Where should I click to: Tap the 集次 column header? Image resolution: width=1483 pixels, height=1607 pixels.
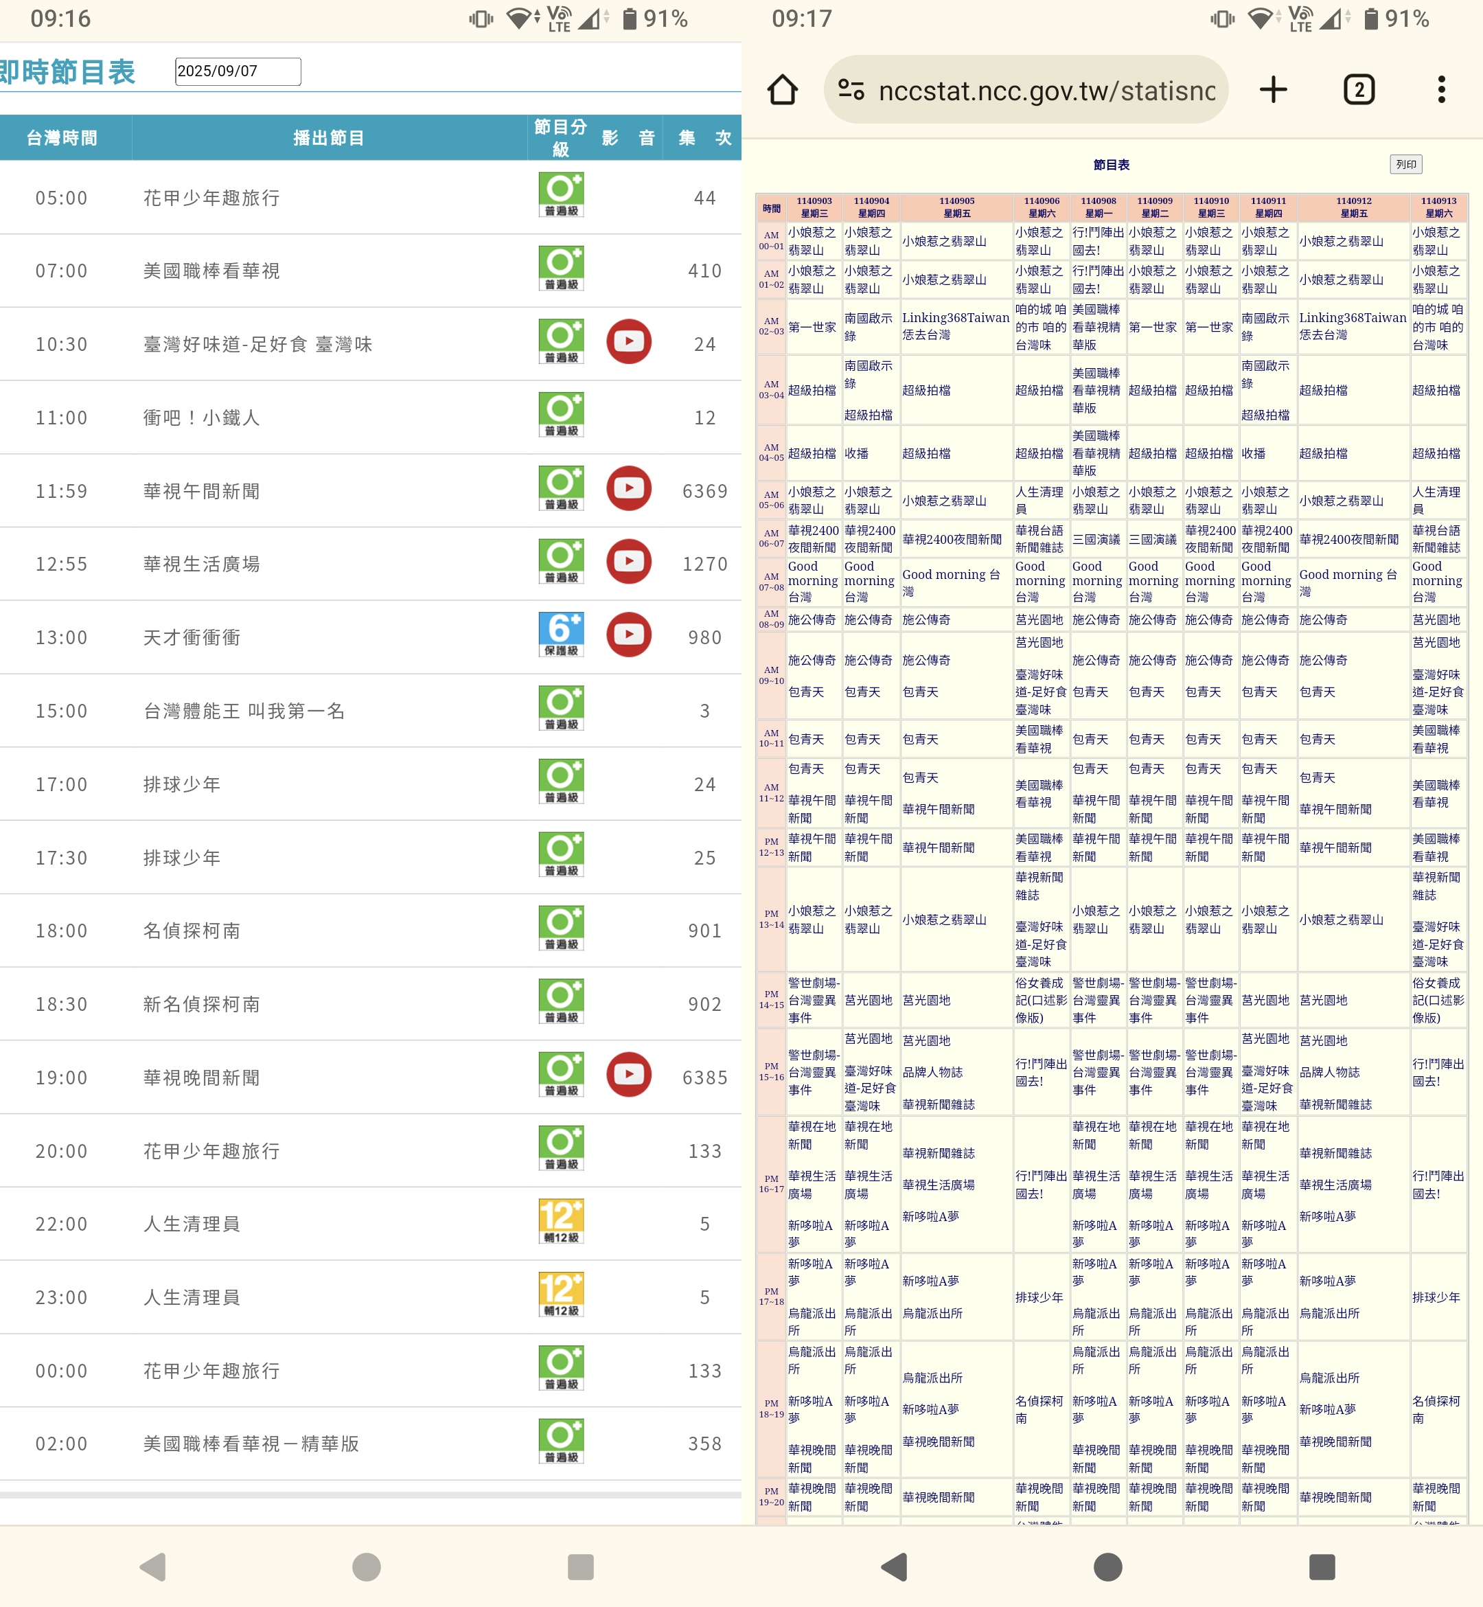[x=704, y=138]
